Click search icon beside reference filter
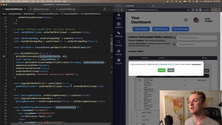 [174, 44]
